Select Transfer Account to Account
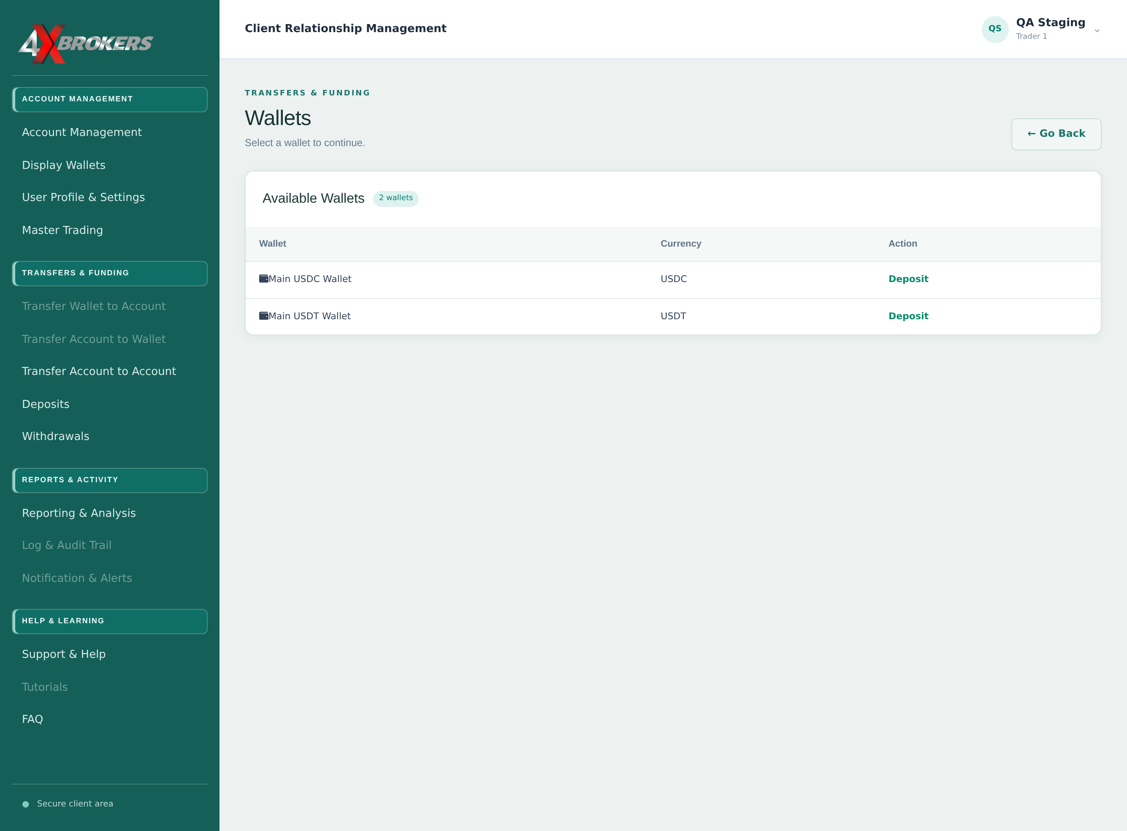Image resolution: width=1127 pixels, height=831 pixels. (99, 371)
